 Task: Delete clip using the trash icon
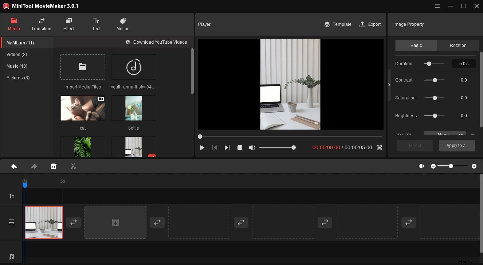(x=54, y=166)
